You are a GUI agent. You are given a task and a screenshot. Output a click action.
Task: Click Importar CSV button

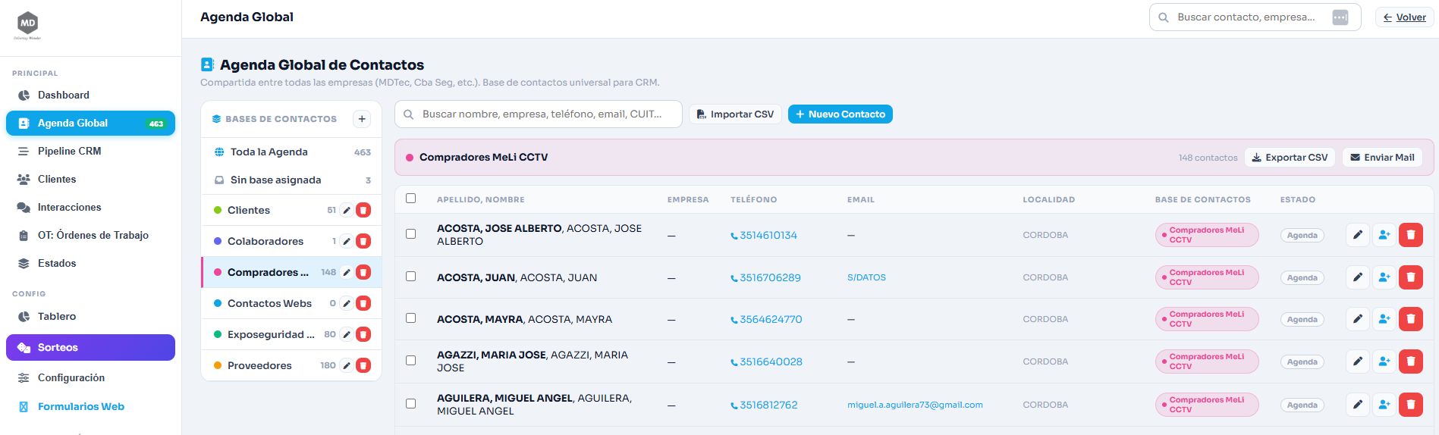[x=735, y=114]
